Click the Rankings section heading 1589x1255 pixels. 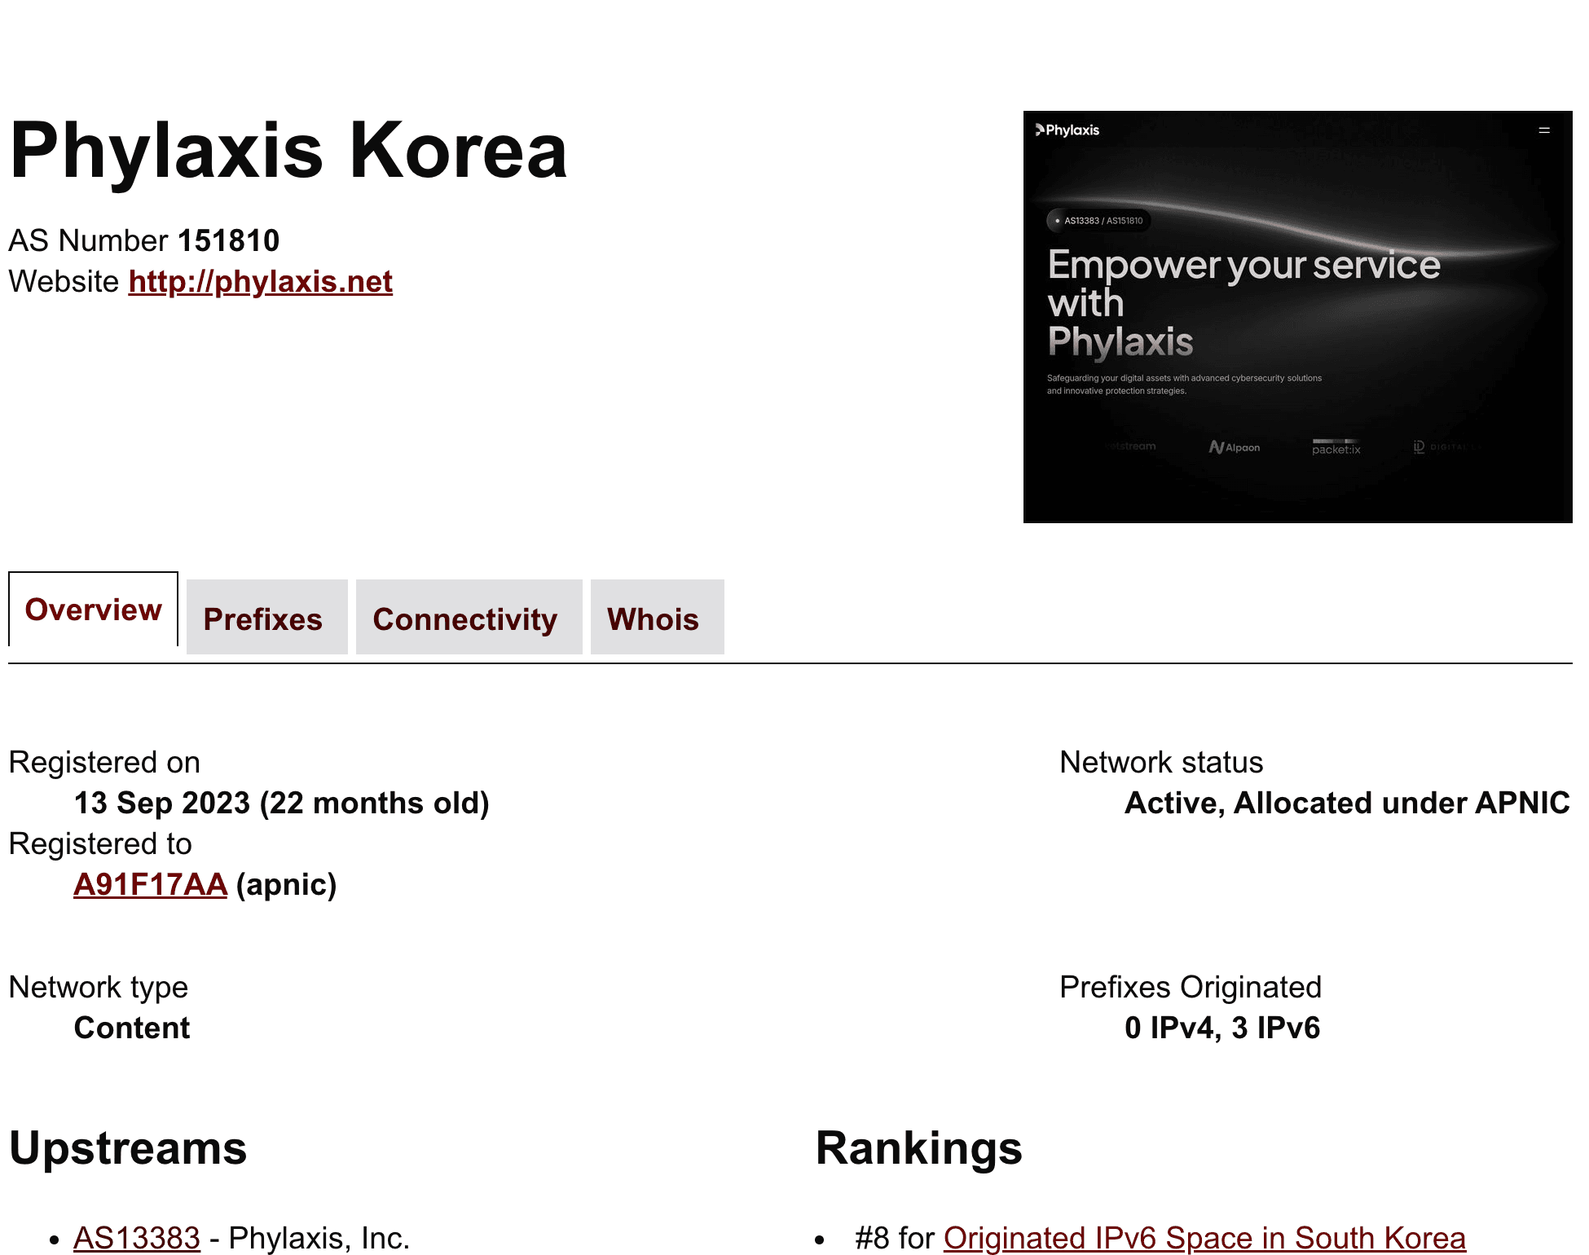[x=918, y=1148]
